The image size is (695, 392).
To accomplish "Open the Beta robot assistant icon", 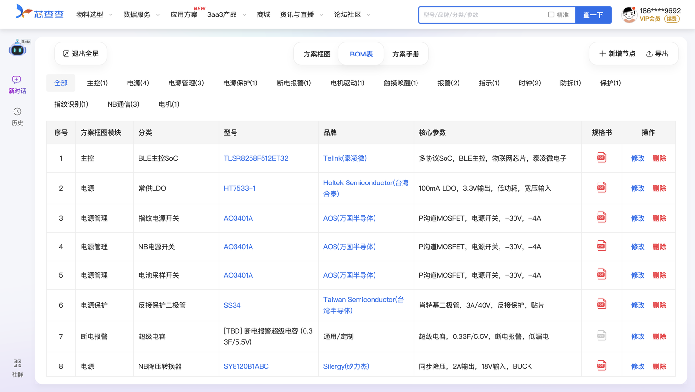I will (18, 48).
